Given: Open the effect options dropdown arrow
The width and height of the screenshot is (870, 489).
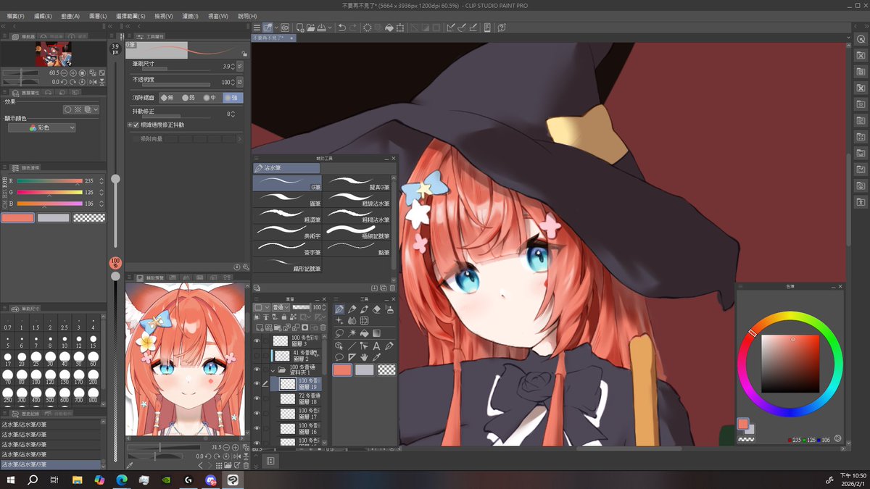Looking at the screenshot, I should pyautogui.click(x=96, y=109).
